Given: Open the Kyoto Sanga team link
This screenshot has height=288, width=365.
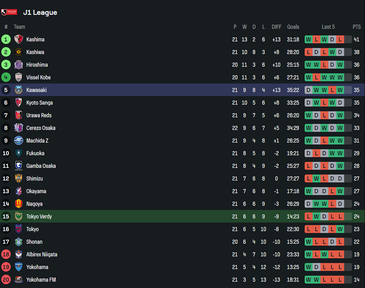Looking at the screenshot, I should tap(39, 103).
